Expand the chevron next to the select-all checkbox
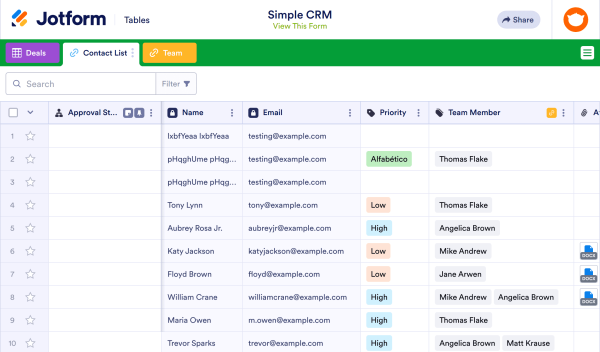The height and width of the screenshot is (352, 600). click(x=29, y=112)
